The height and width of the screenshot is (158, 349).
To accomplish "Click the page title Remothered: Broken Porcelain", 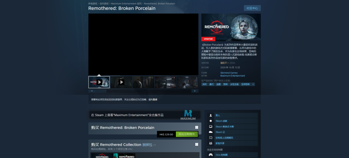I will click(122, 8).
